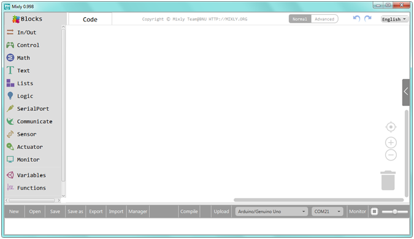The width and height of the screenshot is (414, 239).
Task: Click the Upload button
Action: pyautogui.click(x=221, y=211)
